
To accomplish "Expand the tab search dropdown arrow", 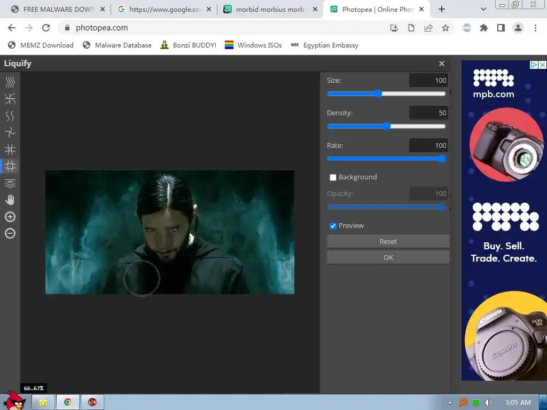I will click(483, 10).
